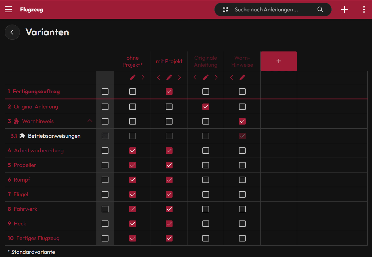Go back using the back arrow button
The image size is (372, 257).
coord(12,32)
